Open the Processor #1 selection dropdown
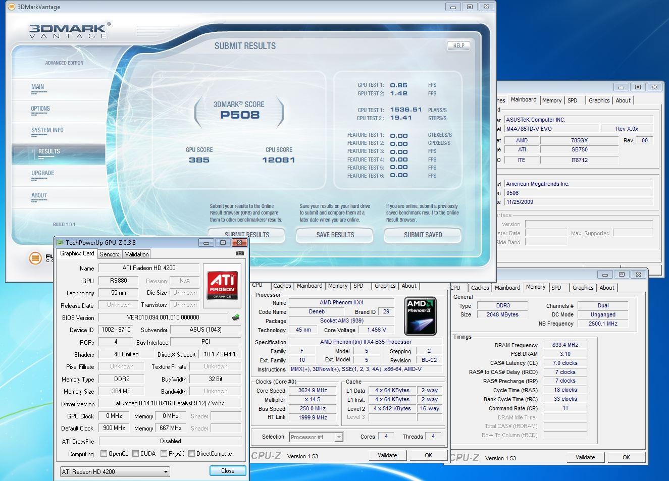Viewport: 669px width, 481px height. coord(316,437)
